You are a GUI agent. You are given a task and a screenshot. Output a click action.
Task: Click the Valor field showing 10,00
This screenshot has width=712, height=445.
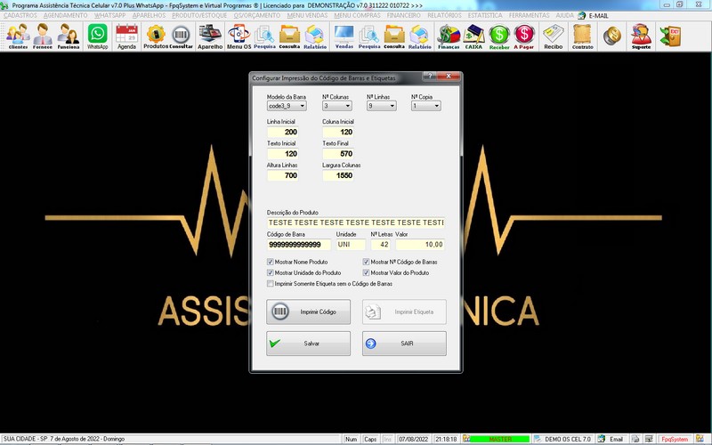coord(420,245)
